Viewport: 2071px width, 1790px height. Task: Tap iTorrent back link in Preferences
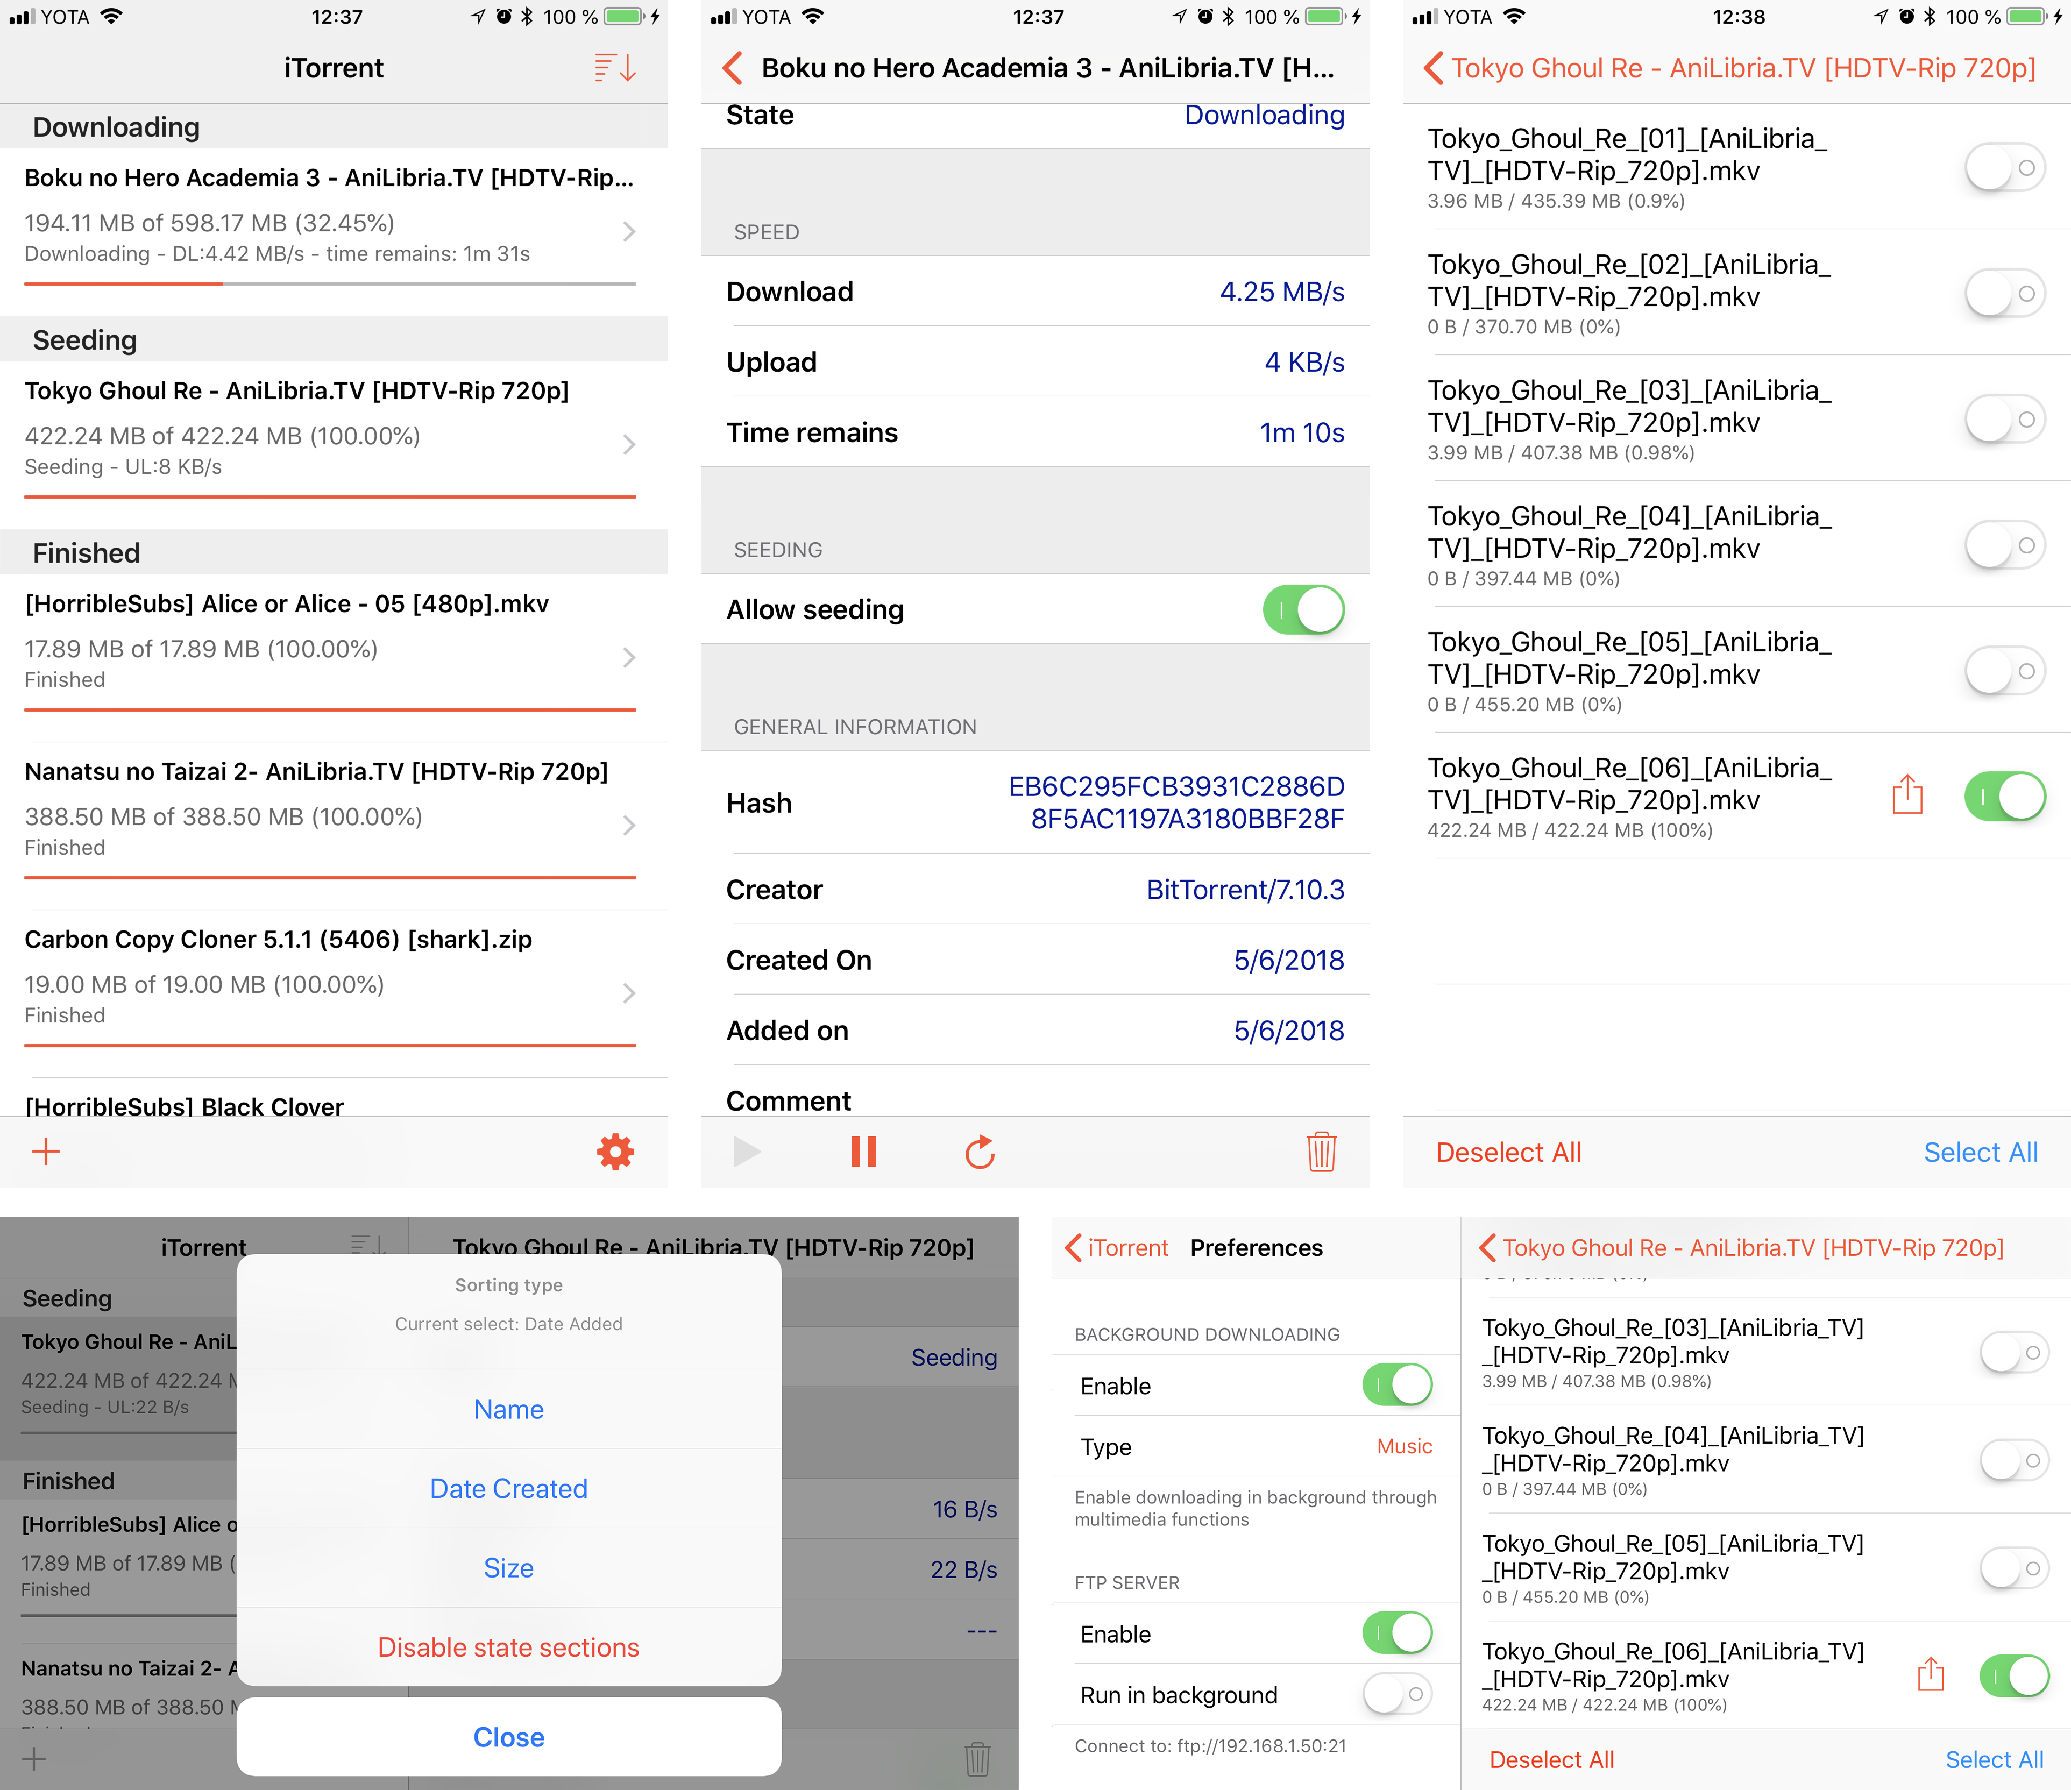(1127, 1247)
